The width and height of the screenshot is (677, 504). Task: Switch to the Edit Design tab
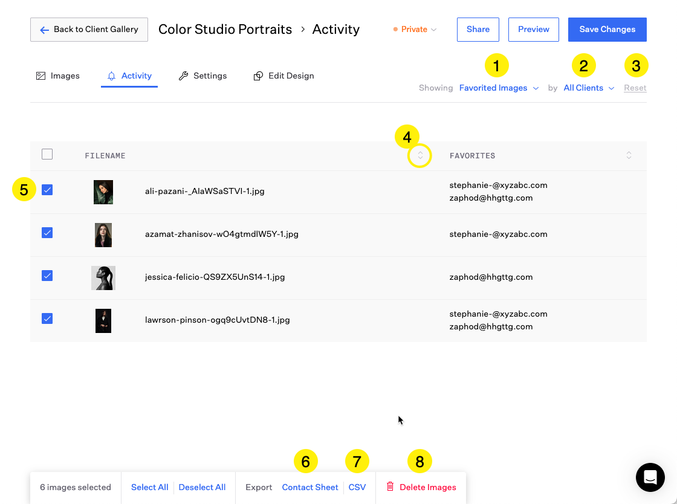[291, 76]
